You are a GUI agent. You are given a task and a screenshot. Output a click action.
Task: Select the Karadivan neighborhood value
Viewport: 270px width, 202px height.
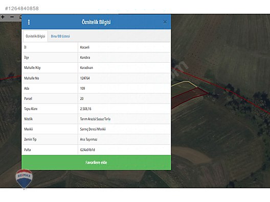pos(86,68)
